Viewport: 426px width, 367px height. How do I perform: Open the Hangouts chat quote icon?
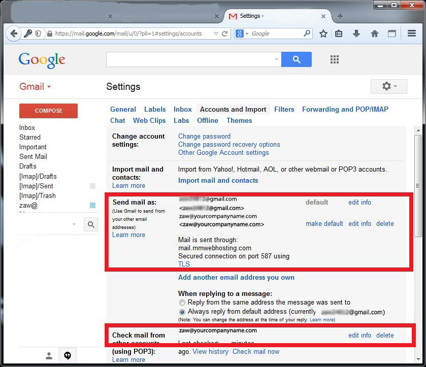tap(68, 355)
